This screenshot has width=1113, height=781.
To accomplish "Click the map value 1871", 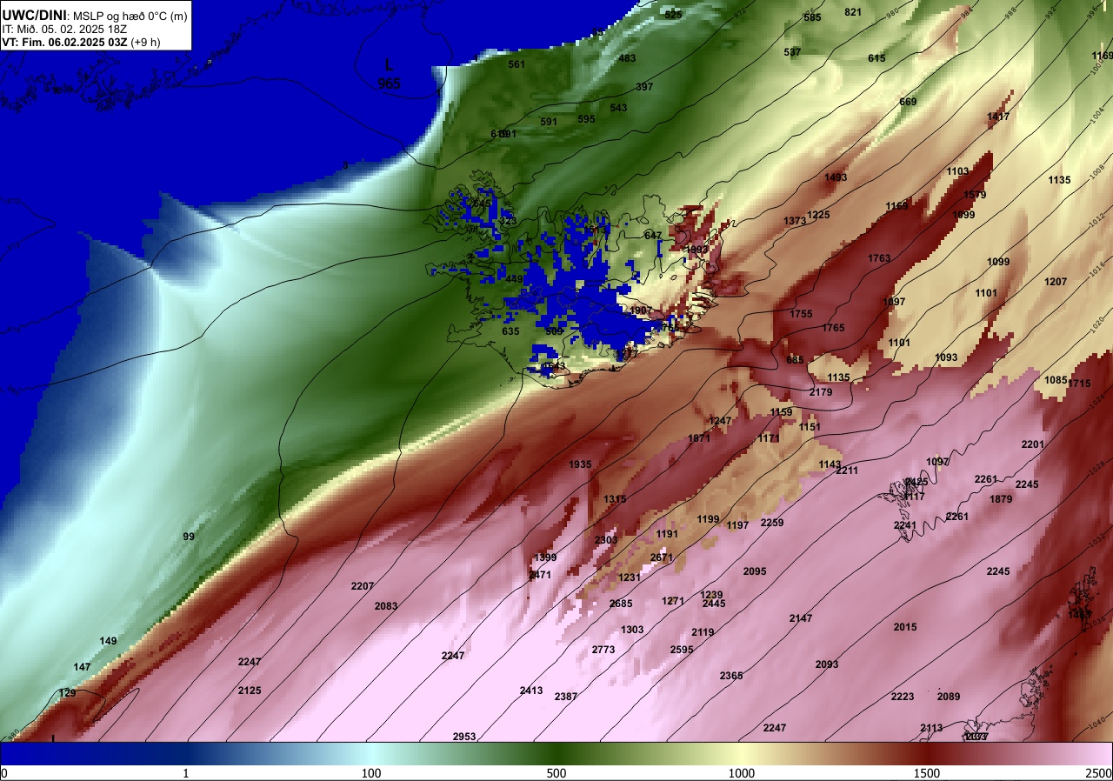I will pos(699,438).
